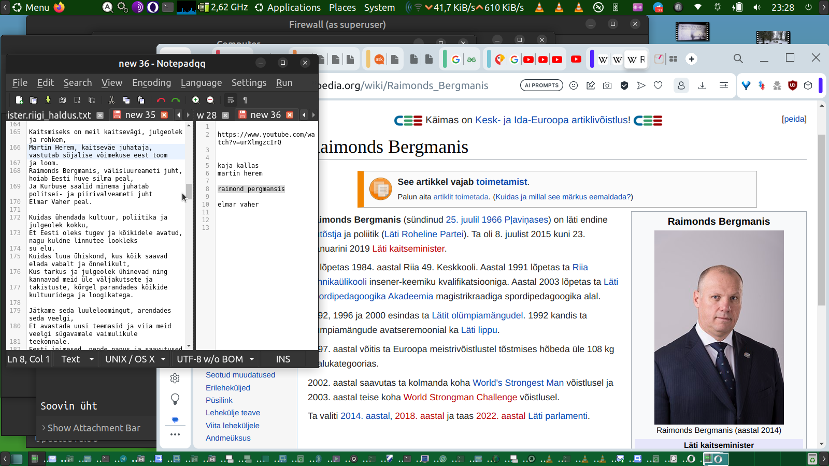Click the AI PROMPTS button in address bar
Image resolution: width=829 pixels, height=466 pixels.
click(x=541, y=85)
